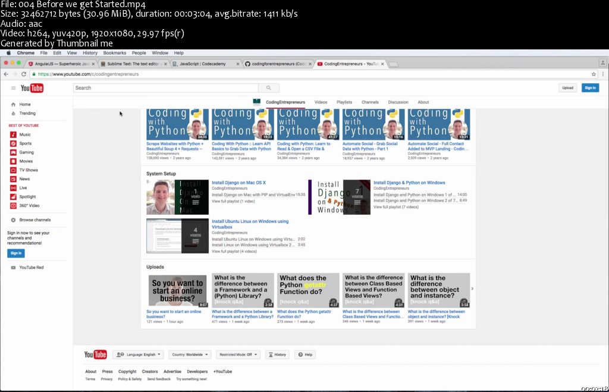This screenshot has height=392, width=609.
Task: Open the Window menu in the menu bar
Action: pyautogui.click(x=160, y=53)
